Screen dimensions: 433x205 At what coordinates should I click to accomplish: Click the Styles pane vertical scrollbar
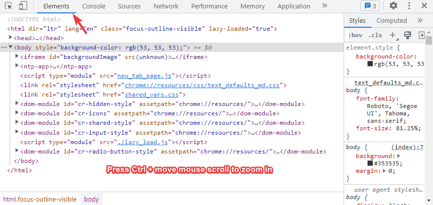click(x=429, y=40)
